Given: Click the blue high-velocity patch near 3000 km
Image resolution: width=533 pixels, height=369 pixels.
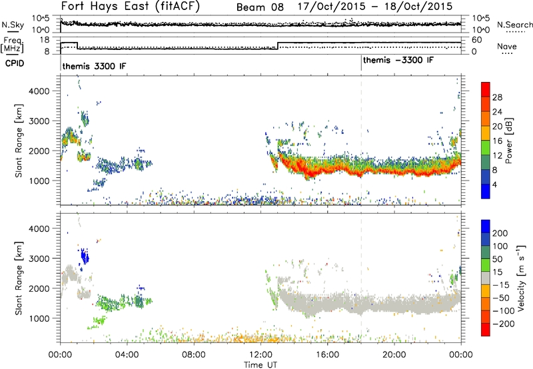Looking at the screenshot, I should [x=85, y=256].
